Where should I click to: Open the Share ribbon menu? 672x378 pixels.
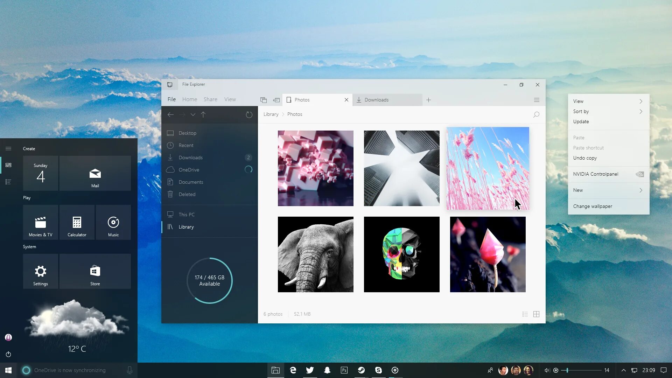[210, 99]
